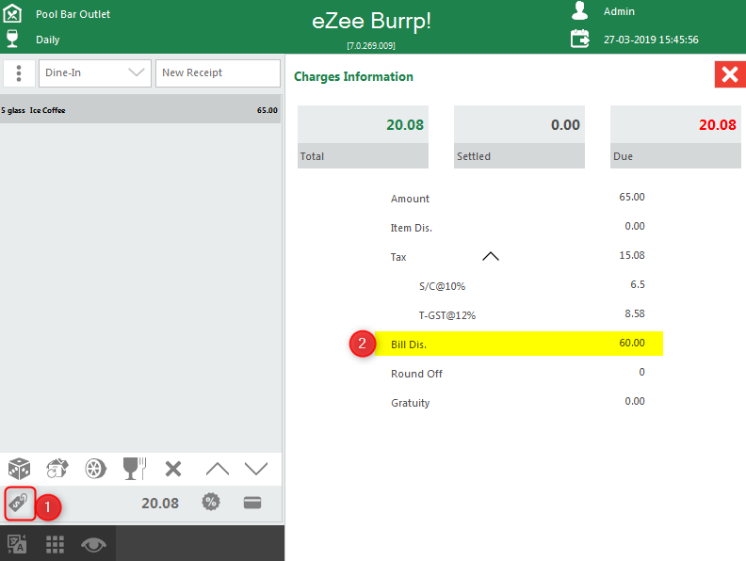The width and height of the screenshot is (746, 561).
Task: Close the Charges Information panel
Action: pos(730,74)
